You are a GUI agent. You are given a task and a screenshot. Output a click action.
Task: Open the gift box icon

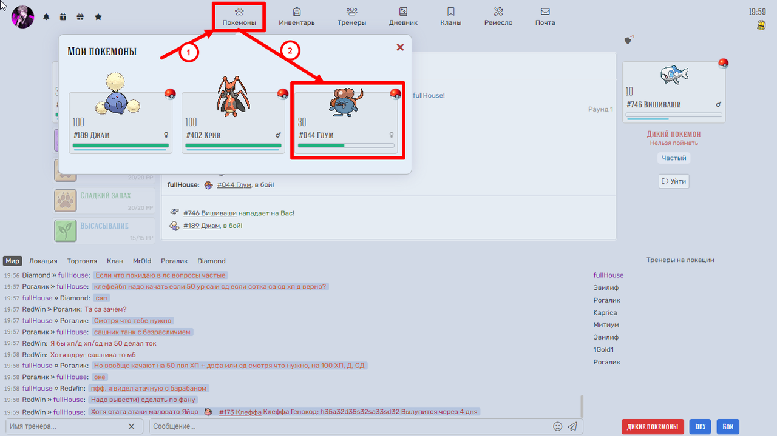[80, 17]
